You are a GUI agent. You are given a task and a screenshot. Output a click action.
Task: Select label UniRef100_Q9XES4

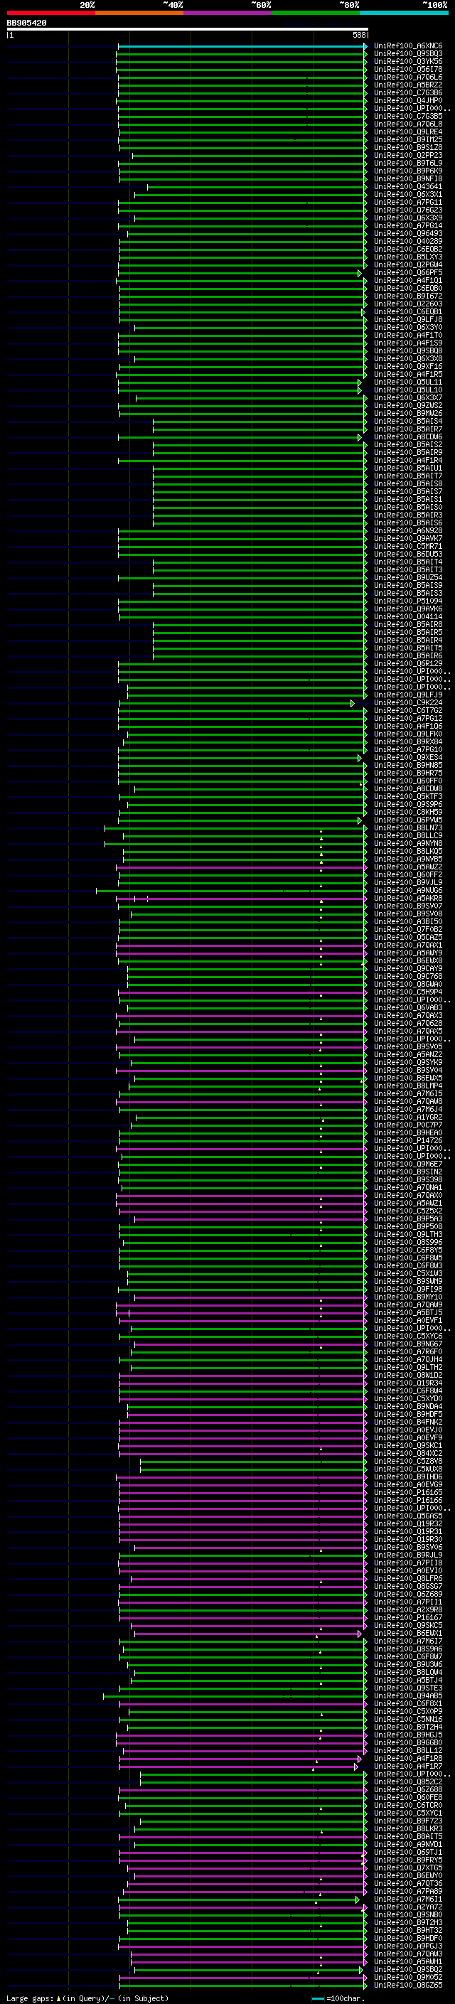(408, 757)
